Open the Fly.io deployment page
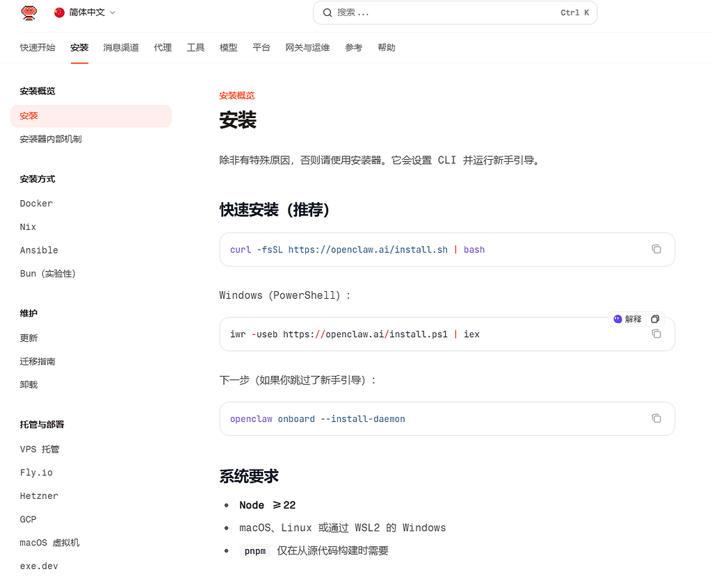Image resolution: width=712 pixels, height=583 pixels. click(x=36, y=473)
